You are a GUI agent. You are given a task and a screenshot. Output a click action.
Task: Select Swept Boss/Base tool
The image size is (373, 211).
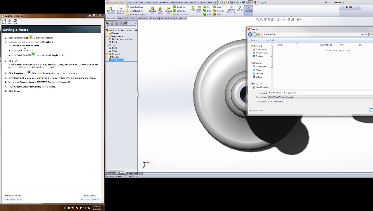click(x=135, y=7)
